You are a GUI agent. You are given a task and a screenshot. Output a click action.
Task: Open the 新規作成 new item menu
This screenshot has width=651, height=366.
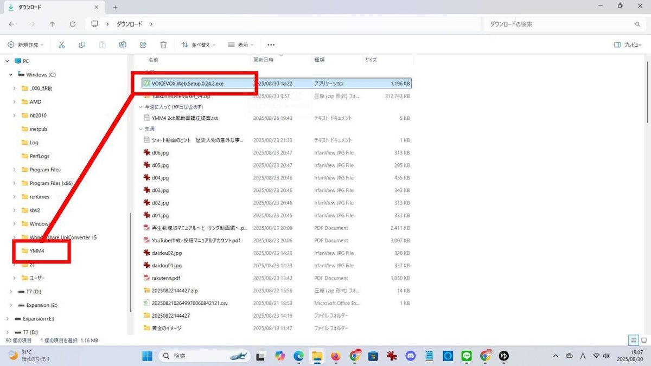pyautogui.click(x=25, y=44)
